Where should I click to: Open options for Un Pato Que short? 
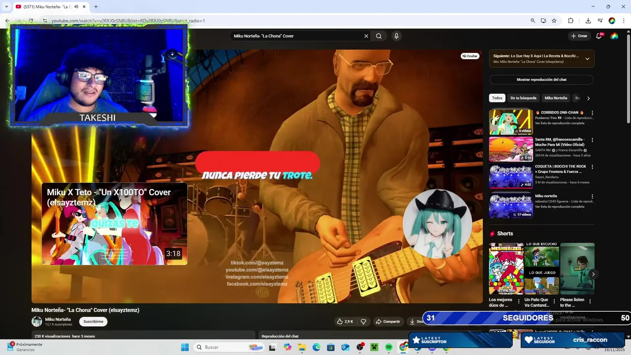point(554,301)
